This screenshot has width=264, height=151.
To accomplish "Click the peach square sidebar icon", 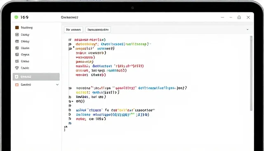I will point(17,85).
